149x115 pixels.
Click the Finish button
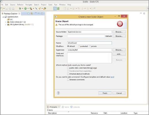click(105, 93)
